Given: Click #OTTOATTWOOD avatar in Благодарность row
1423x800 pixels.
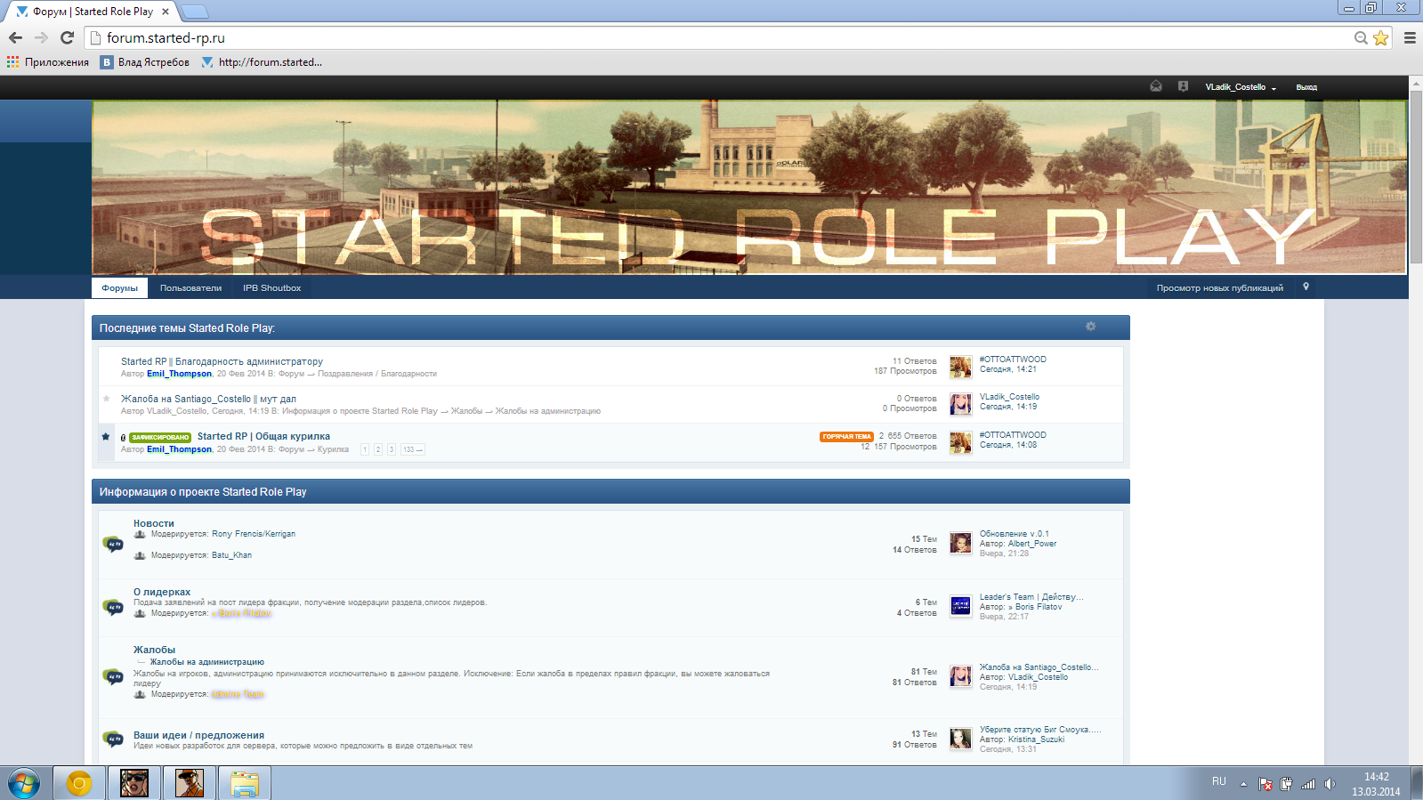Looking at the screenshot, I should 960,367.
